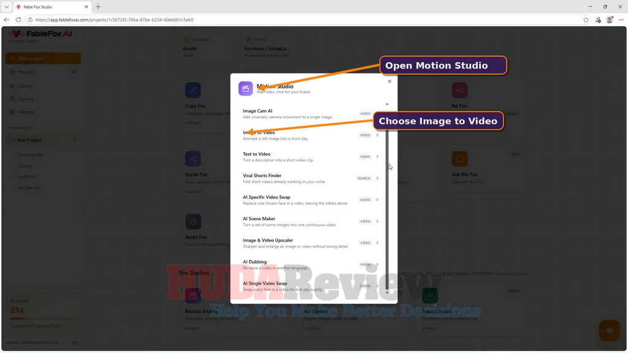Open the Facebook / Instagram card
This screenshot has height=353, width=628.
pyautogui.click(x=269, y=48)
